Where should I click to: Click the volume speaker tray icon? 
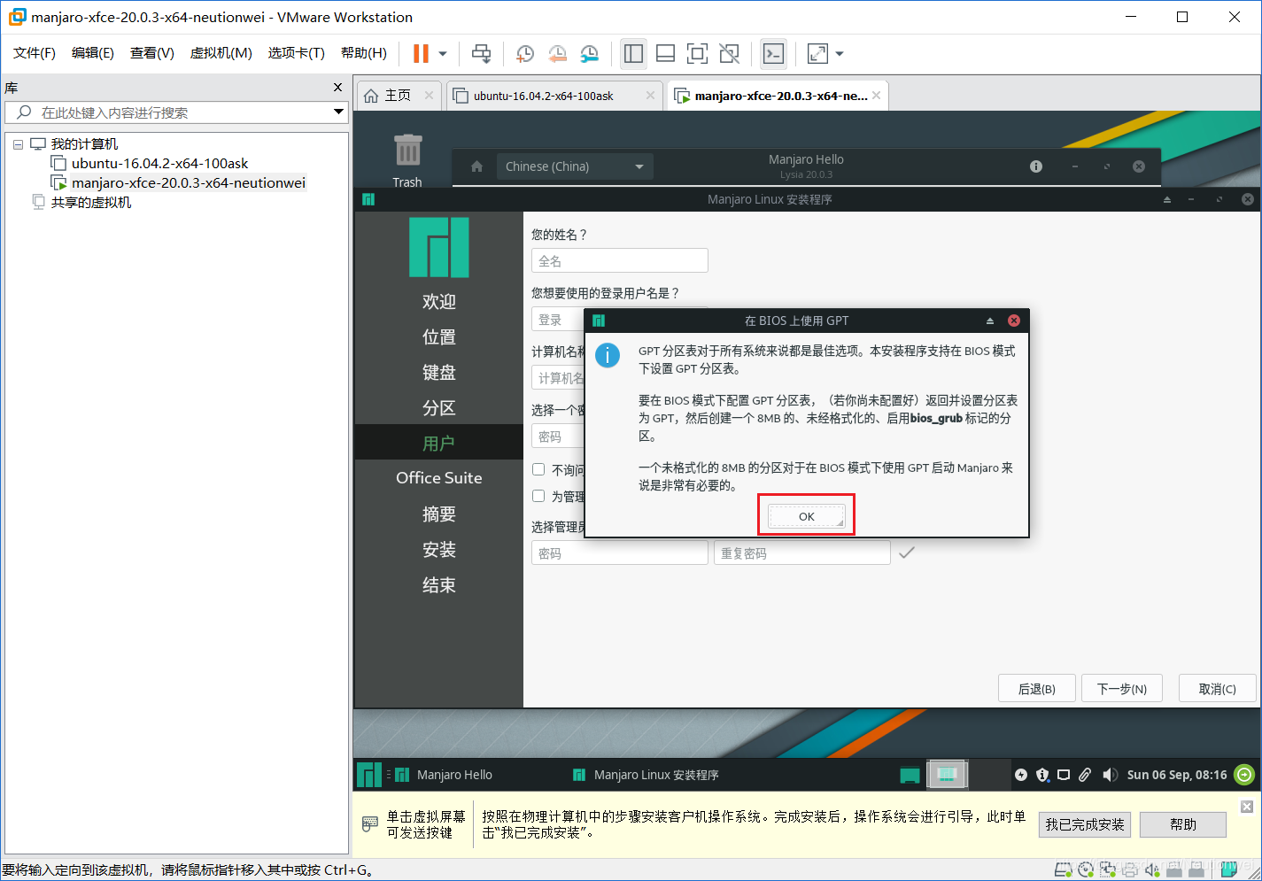(1110, 775)
